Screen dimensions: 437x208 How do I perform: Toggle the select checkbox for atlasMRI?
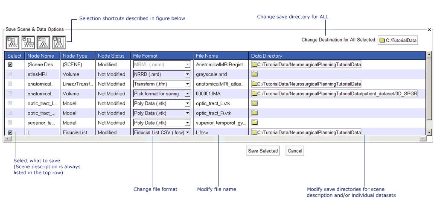[10, 74]
